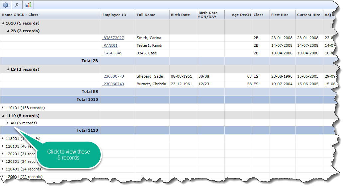Sort by the Full Name column header
Screen dimensions: 347x191
146,15
